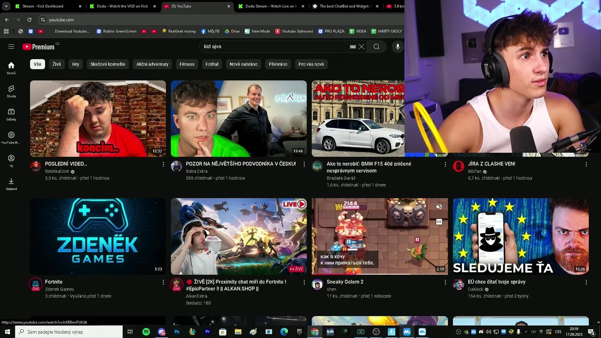Open BedAkaDom channel link
The width and height of the screenshot is (601, 338).
pyautogui.click(x=57, y=171)
